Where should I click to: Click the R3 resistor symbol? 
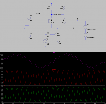pos(51,8)
